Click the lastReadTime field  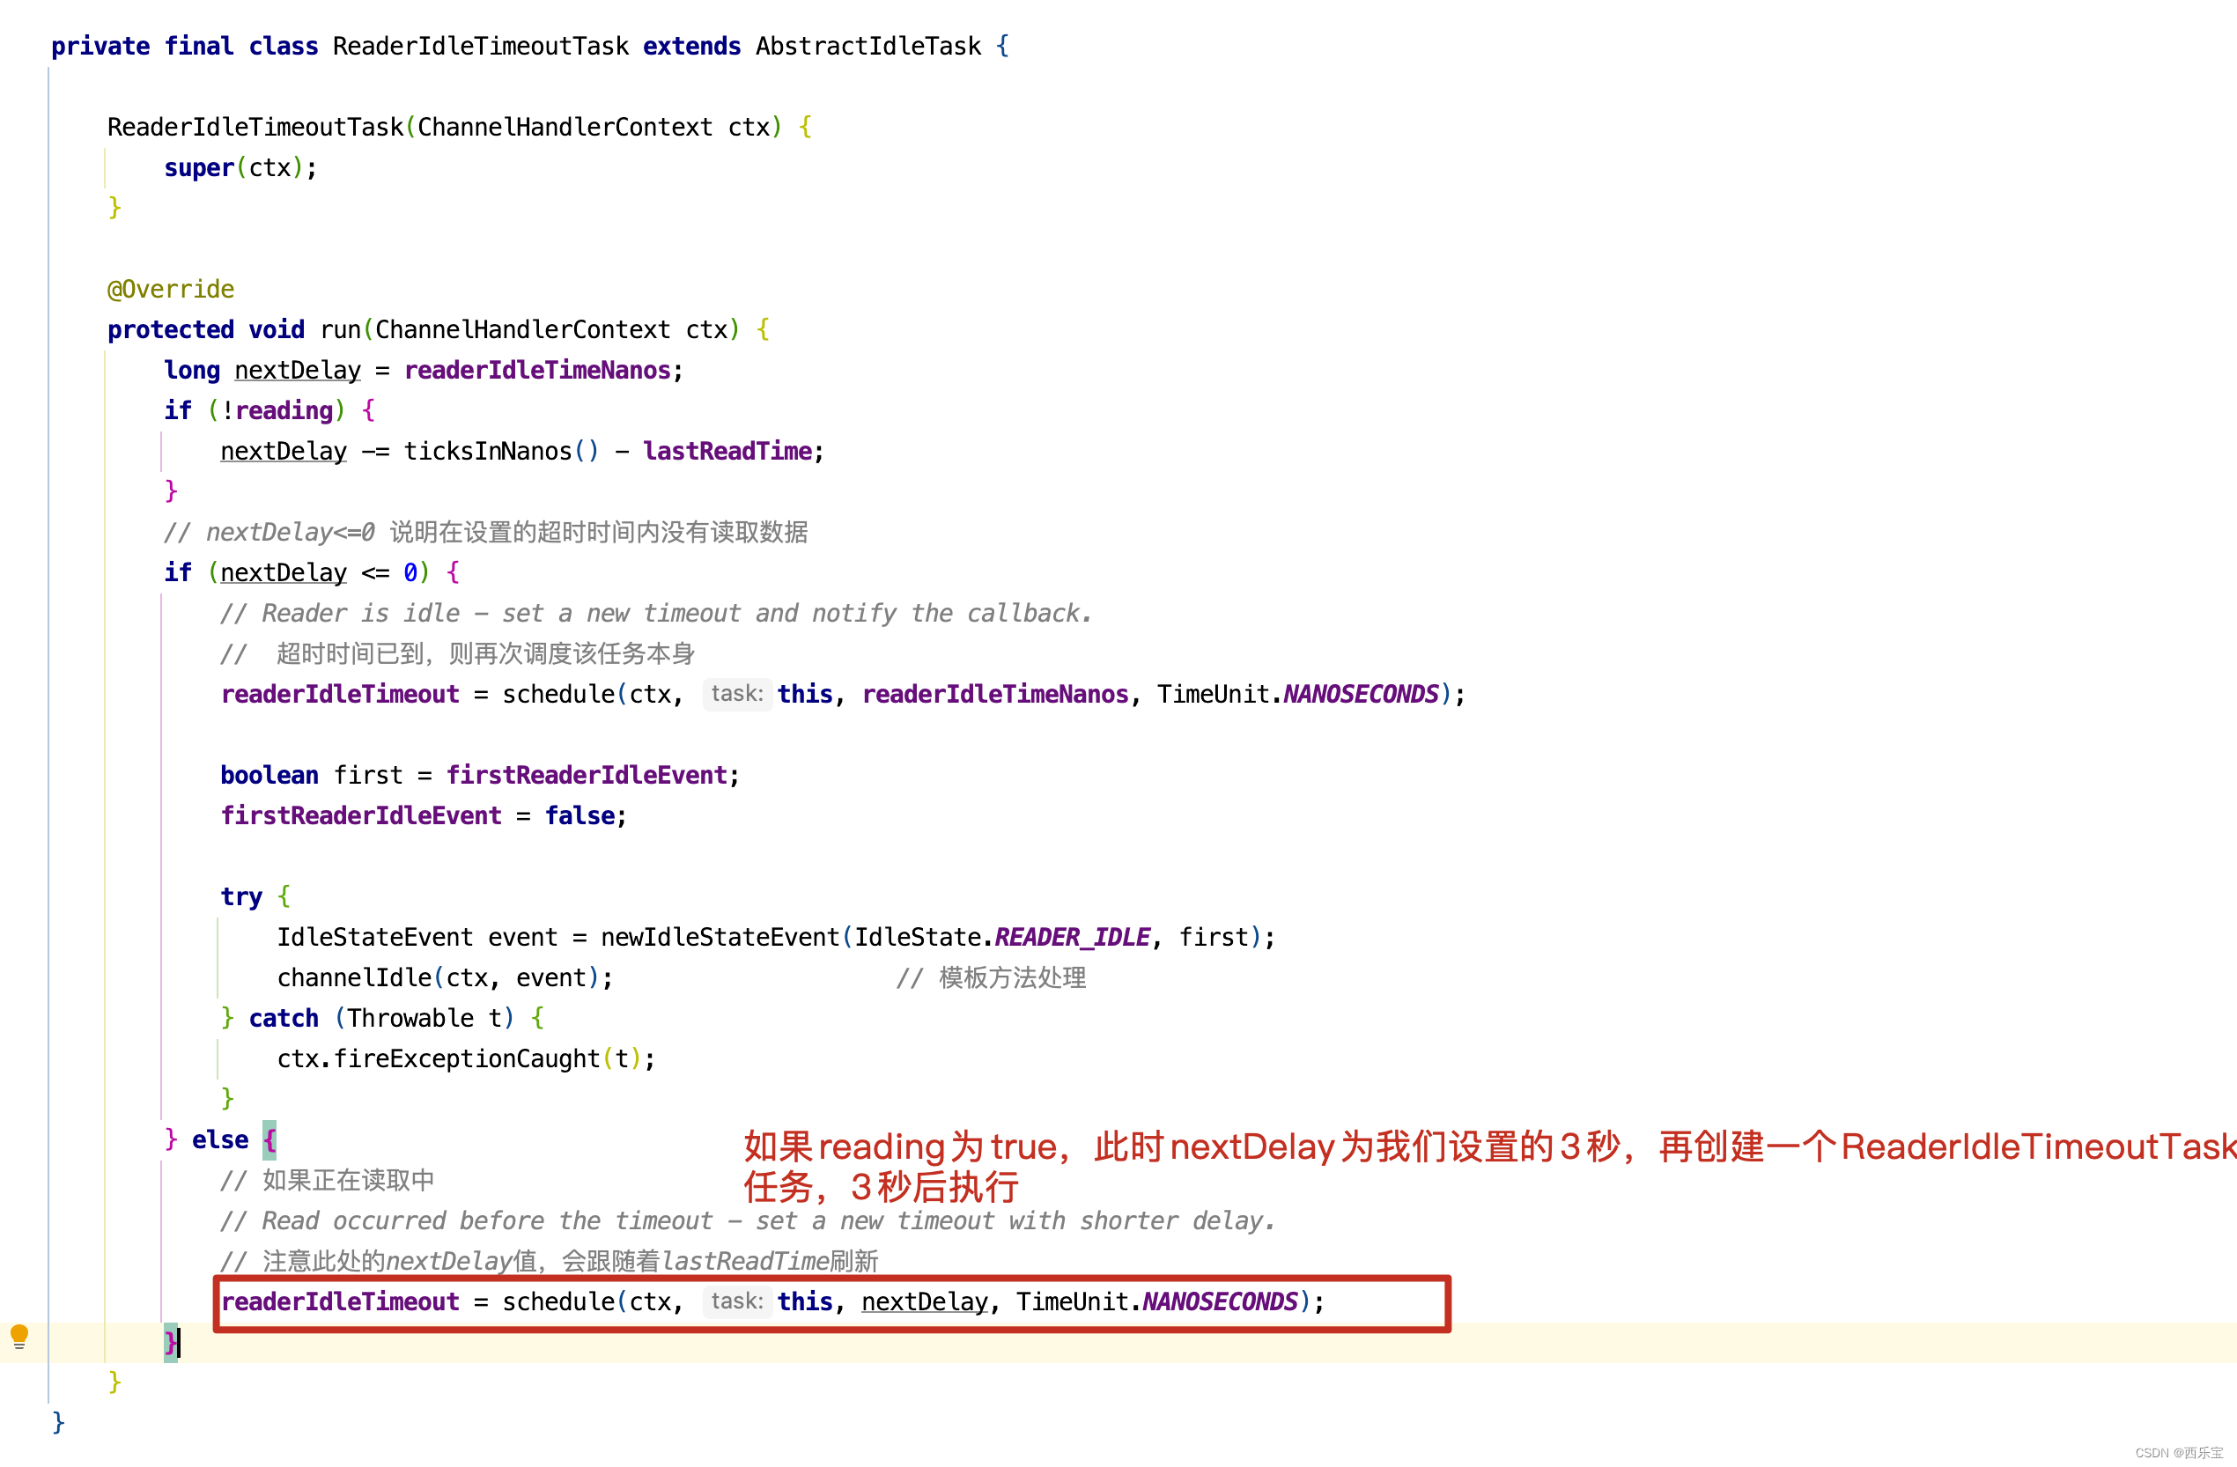pos(727,451)
